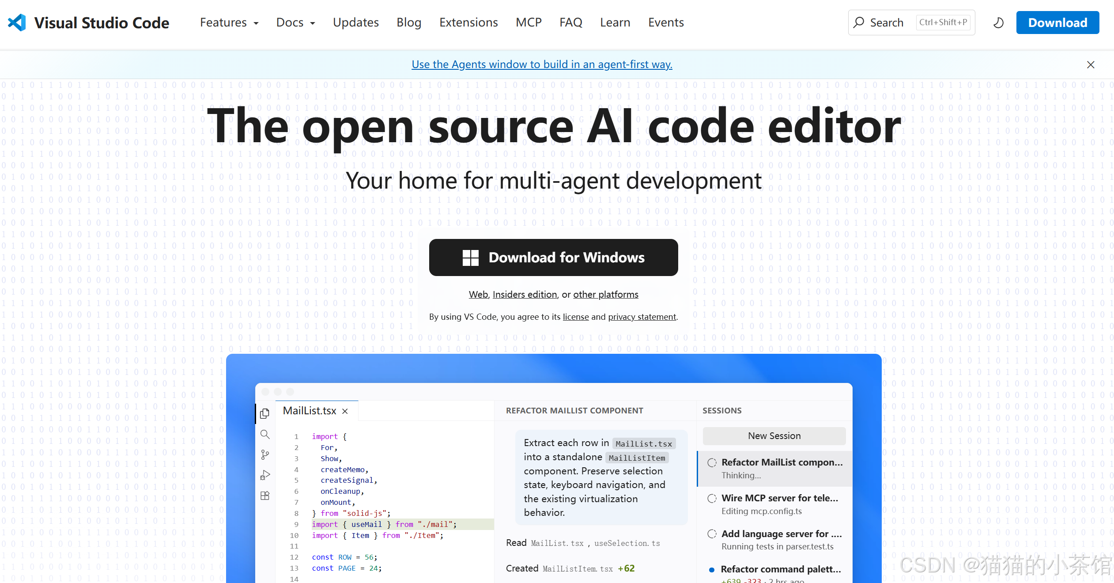Click the Created MailListItem.tsx +62 line

pos(570,568)
